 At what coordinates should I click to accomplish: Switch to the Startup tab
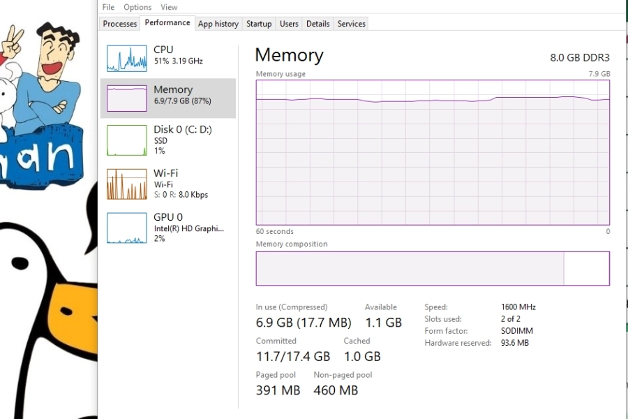(259, 24)
